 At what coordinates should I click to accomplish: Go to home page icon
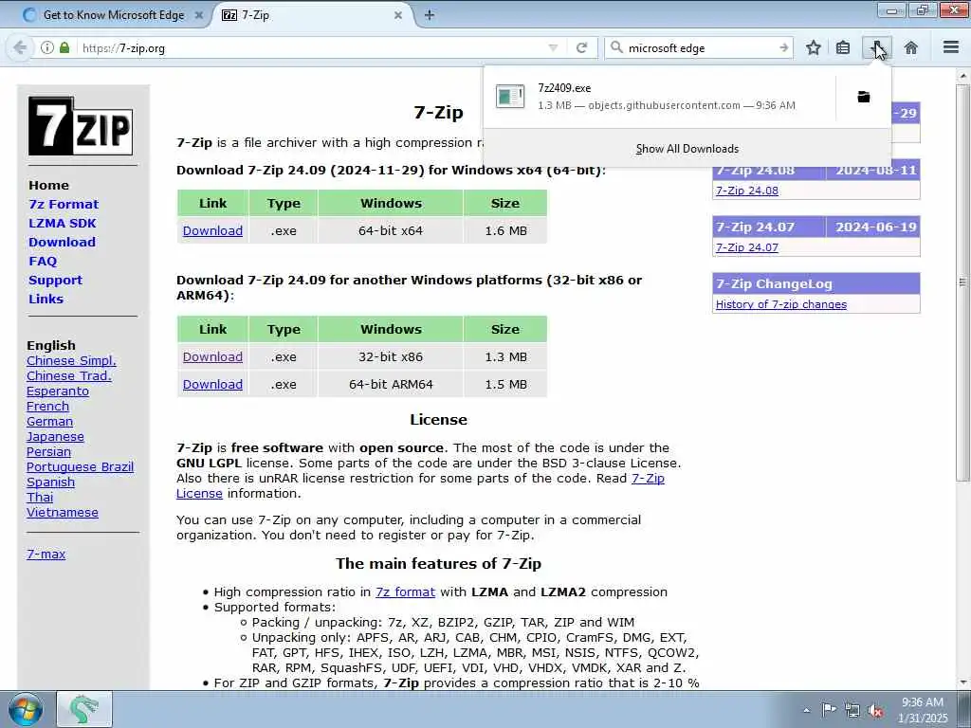pos(911,47)
